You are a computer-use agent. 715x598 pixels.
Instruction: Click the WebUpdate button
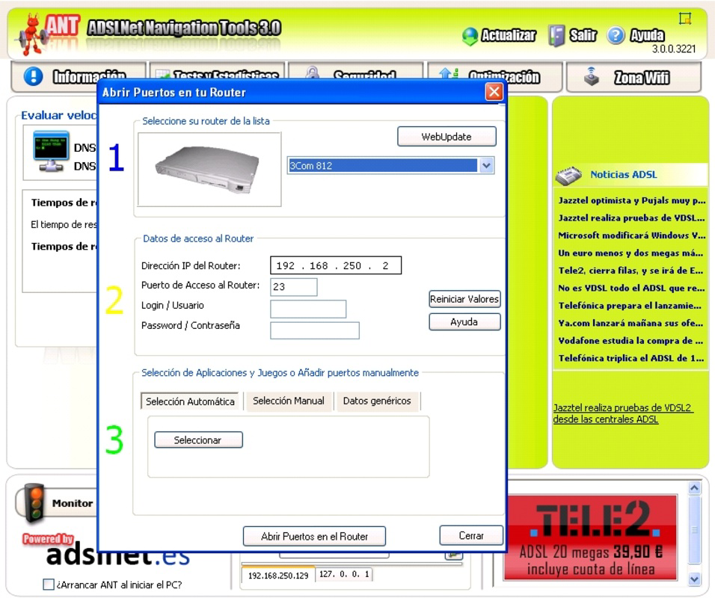(x=447, y=136)
